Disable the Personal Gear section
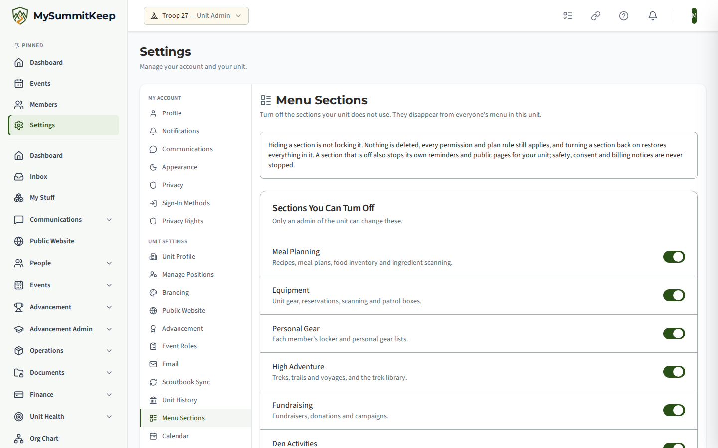This screenshot has height=448, width=718. tap(674, 334)
